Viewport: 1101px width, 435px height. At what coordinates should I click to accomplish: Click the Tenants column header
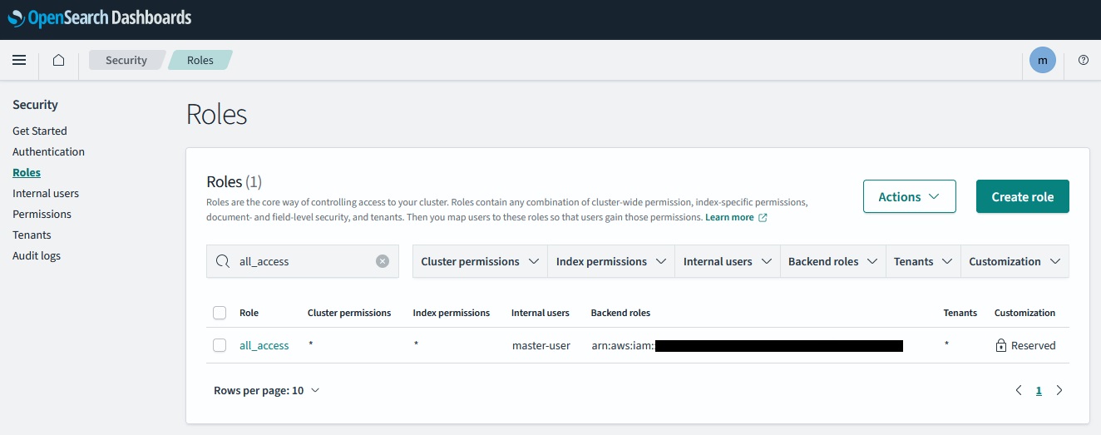(960, 313)
